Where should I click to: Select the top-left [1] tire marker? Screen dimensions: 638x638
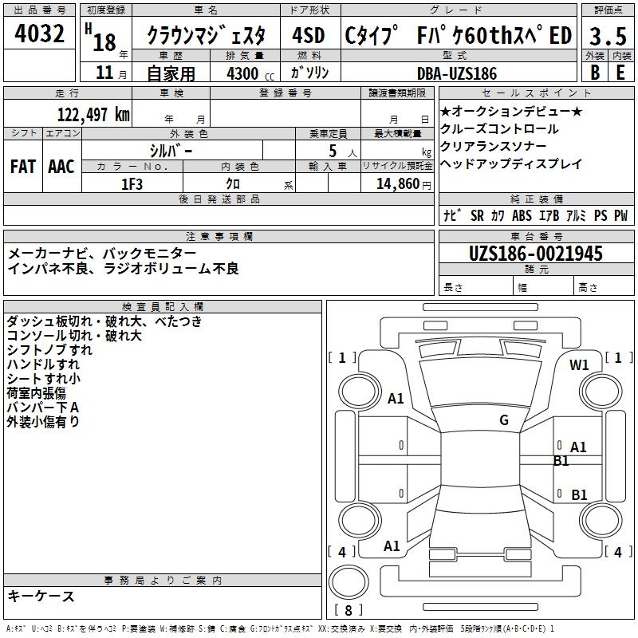pyautogui.click(x=343, y=358)
